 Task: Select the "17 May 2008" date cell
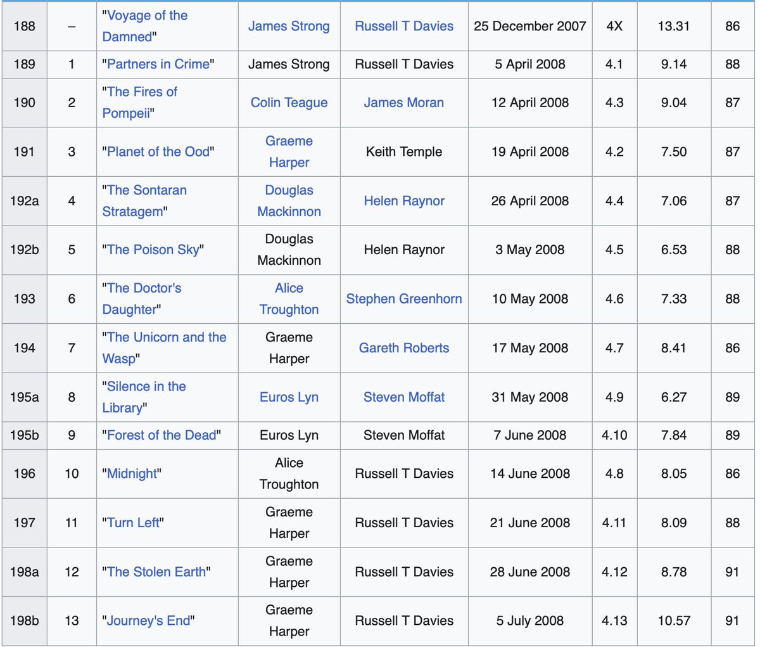(x=530, y=348)
